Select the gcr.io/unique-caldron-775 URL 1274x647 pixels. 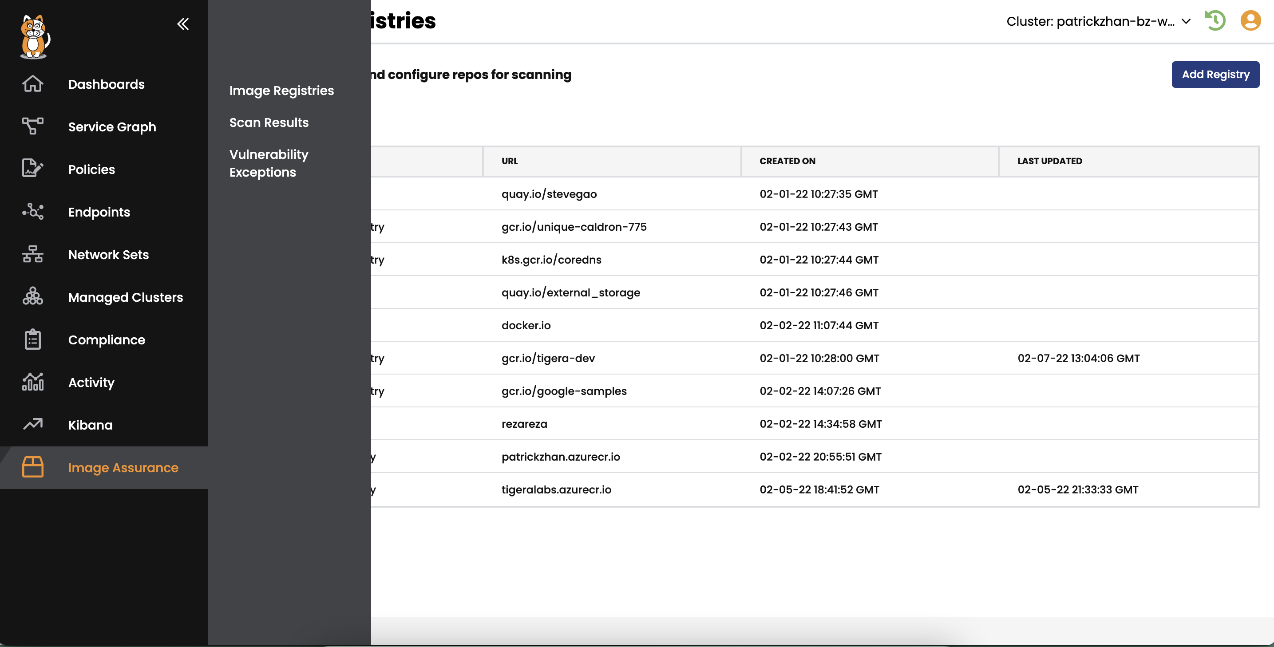574,226
